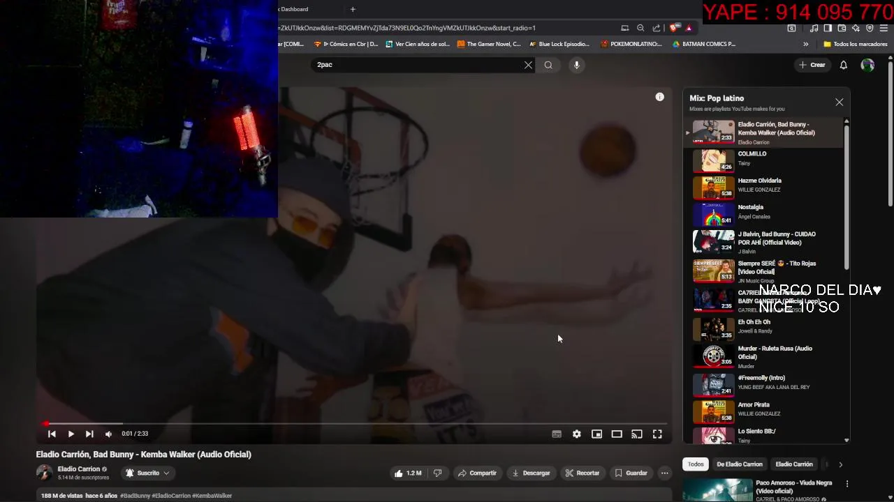The width and height of the screenshot is (894, 502).
Task: Skip to the previous video
Action: [x=52, y=434]
